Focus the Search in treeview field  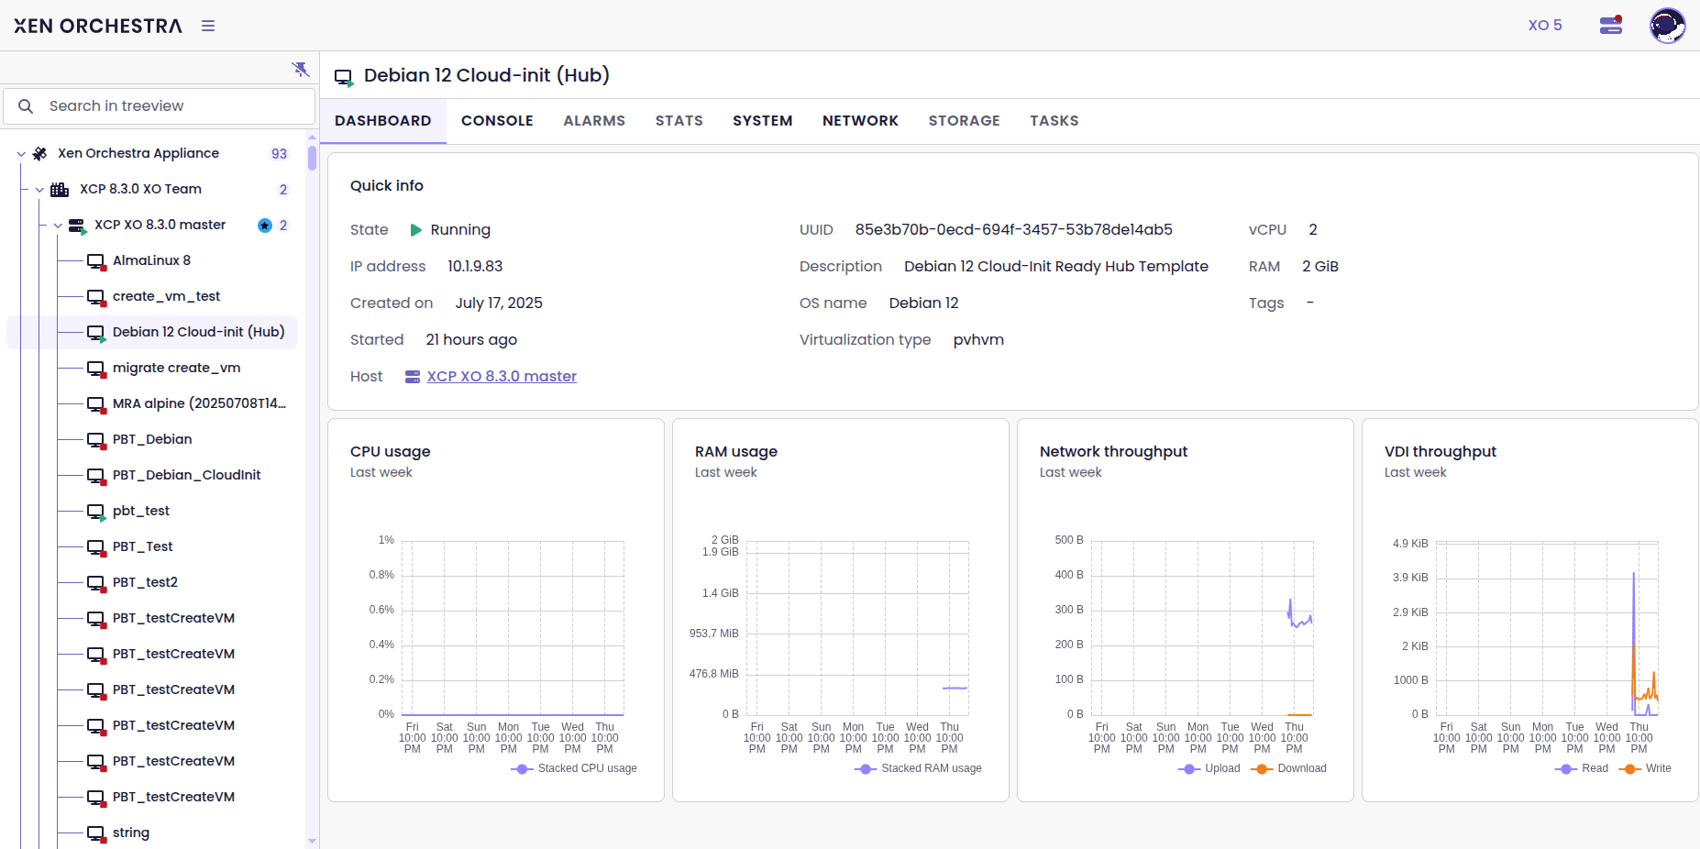coord(160,106)
